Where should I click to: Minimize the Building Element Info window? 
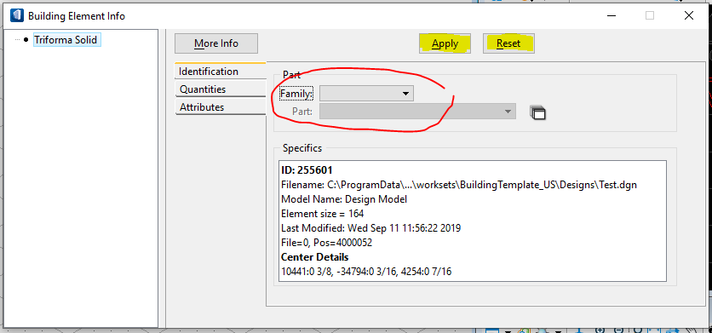(x=611, y=15)
